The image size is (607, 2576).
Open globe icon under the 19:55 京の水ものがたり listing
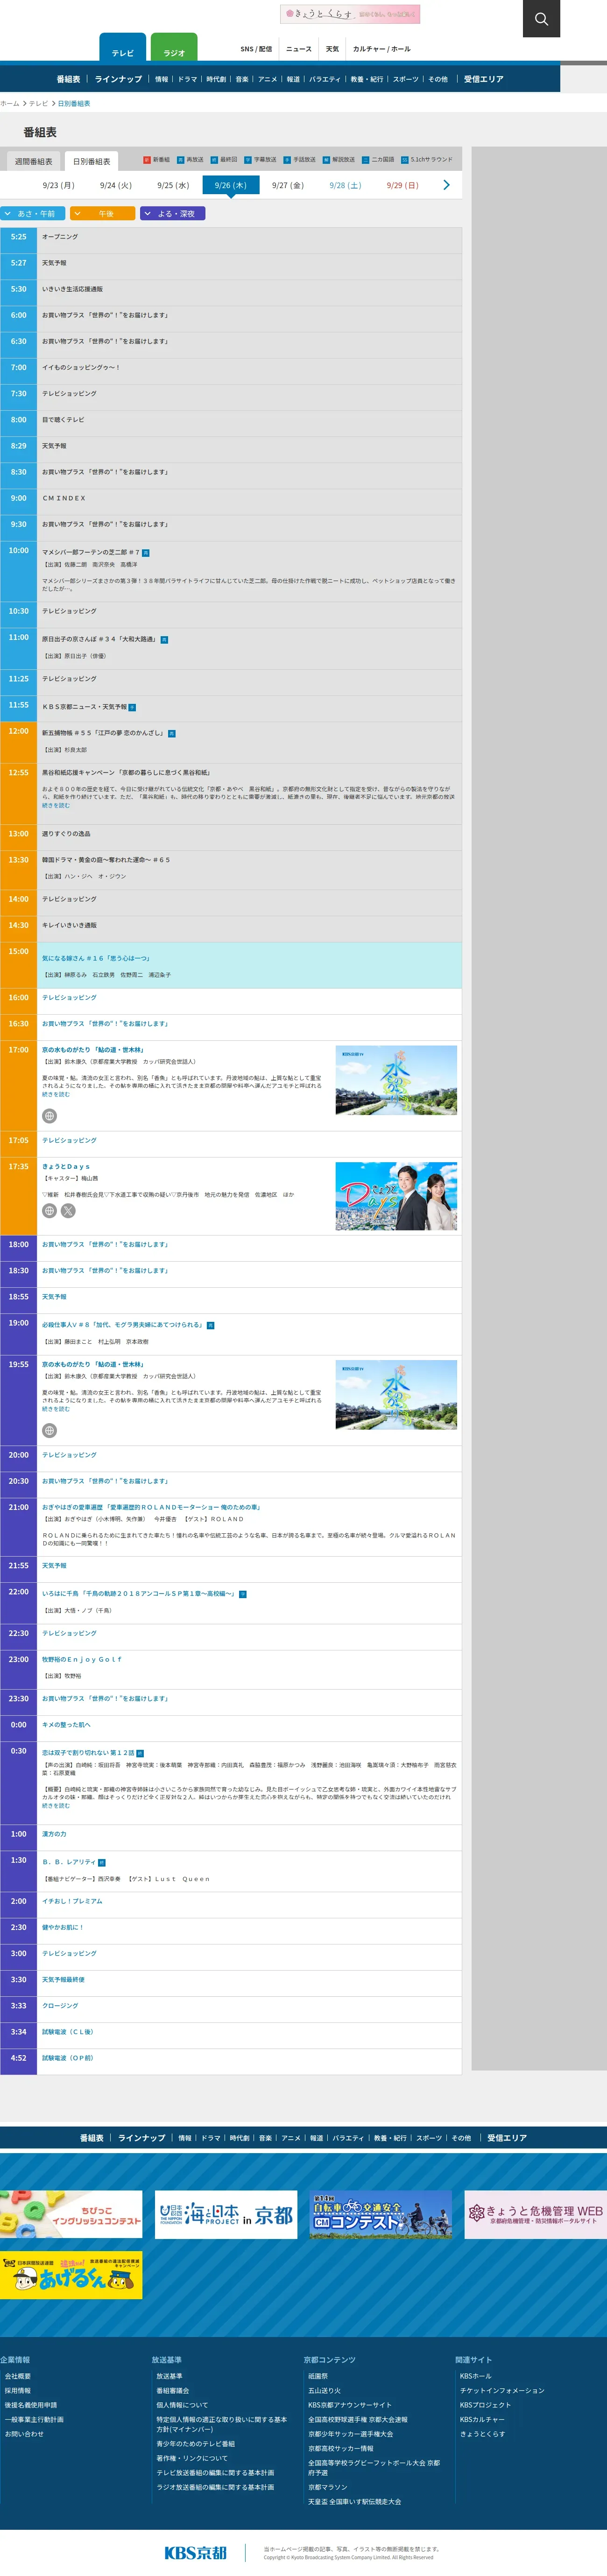coord(49,1430)
